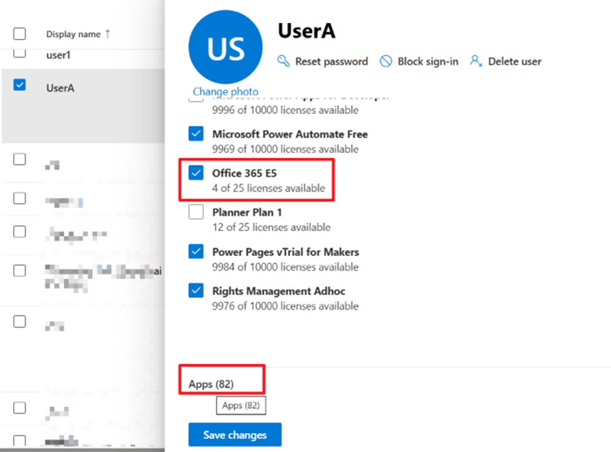Deselect the UserA row checkbox
This screenshot has height=452, width=611.
coord(19,87)
